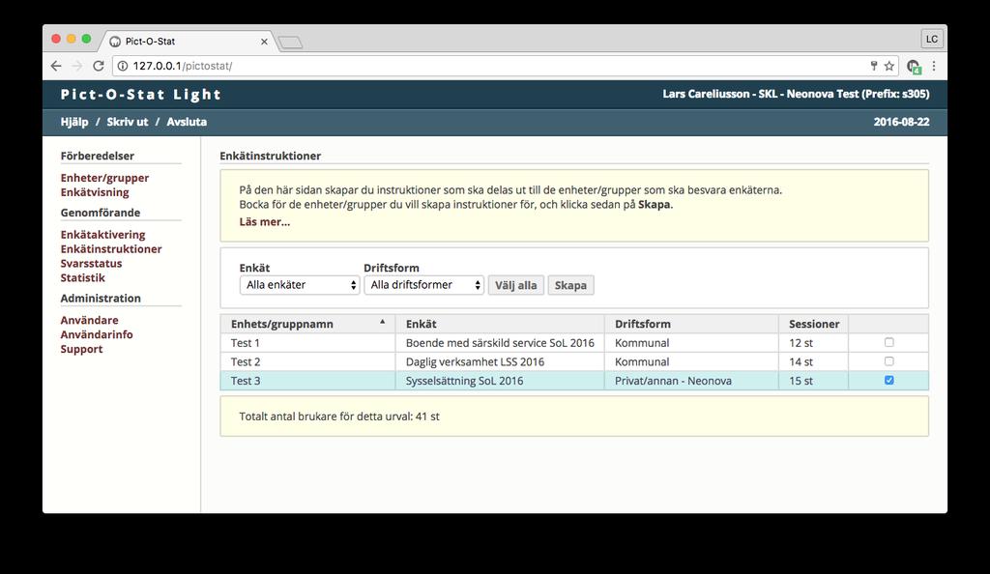Open Support in sidebar
Image resolution: width=990 pixels, height=574 pixels.
tap(81, 350)
